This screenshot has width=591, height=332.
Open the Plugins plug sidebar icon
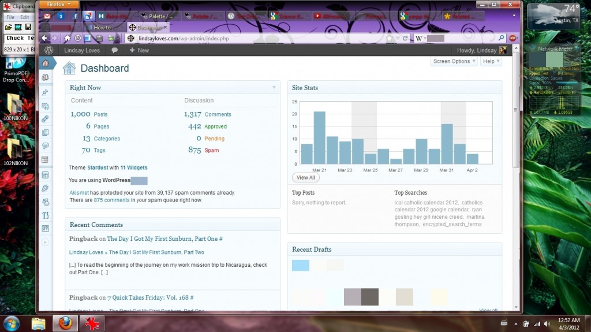click(46, 188)
